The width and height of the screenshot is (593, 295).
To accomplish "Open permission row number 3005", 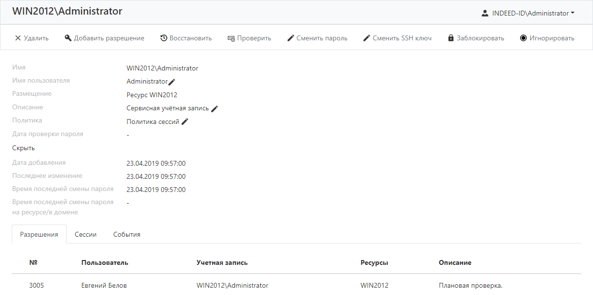I will [36, 285].
